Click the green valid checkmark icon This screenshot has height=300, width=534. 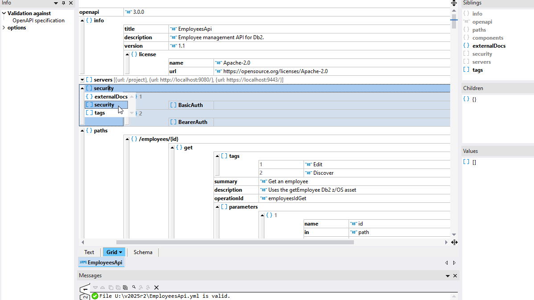pyautogui.click(x=95, y=296)
